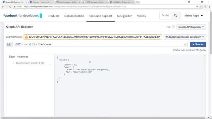Image resolution: width=212 pixels, height=119 pixels.
Task: Open the Graph API Explorer app dropdown
Action: coord(191,27)
